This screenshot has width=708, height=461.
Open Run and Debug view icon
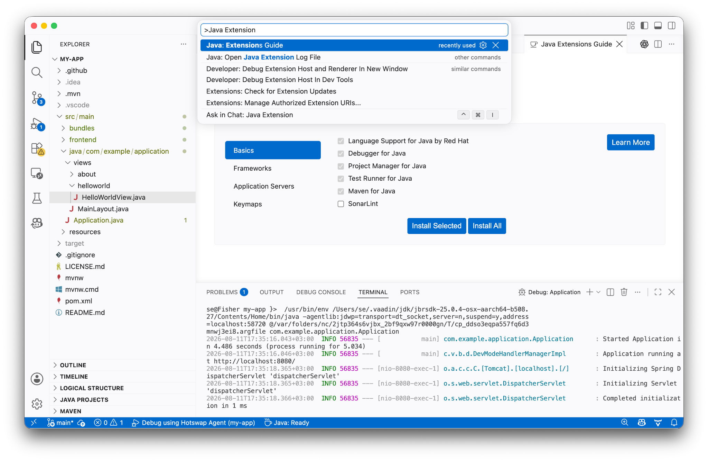point(37,124)
